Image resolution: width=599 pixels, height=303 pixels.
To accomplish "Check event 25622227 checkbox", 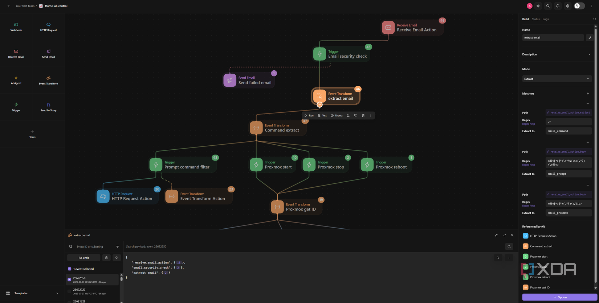I will click(x=69, y=291).
